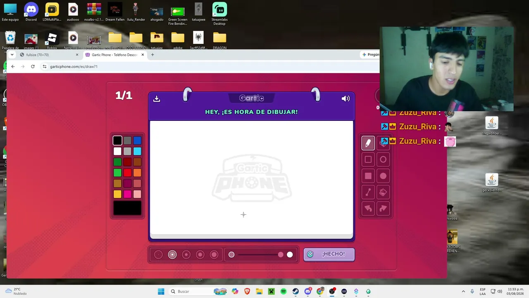529x298 pixels.
Task: Open the weather widget showing 21°C Nublado
Action: click(x=16, y=291)
